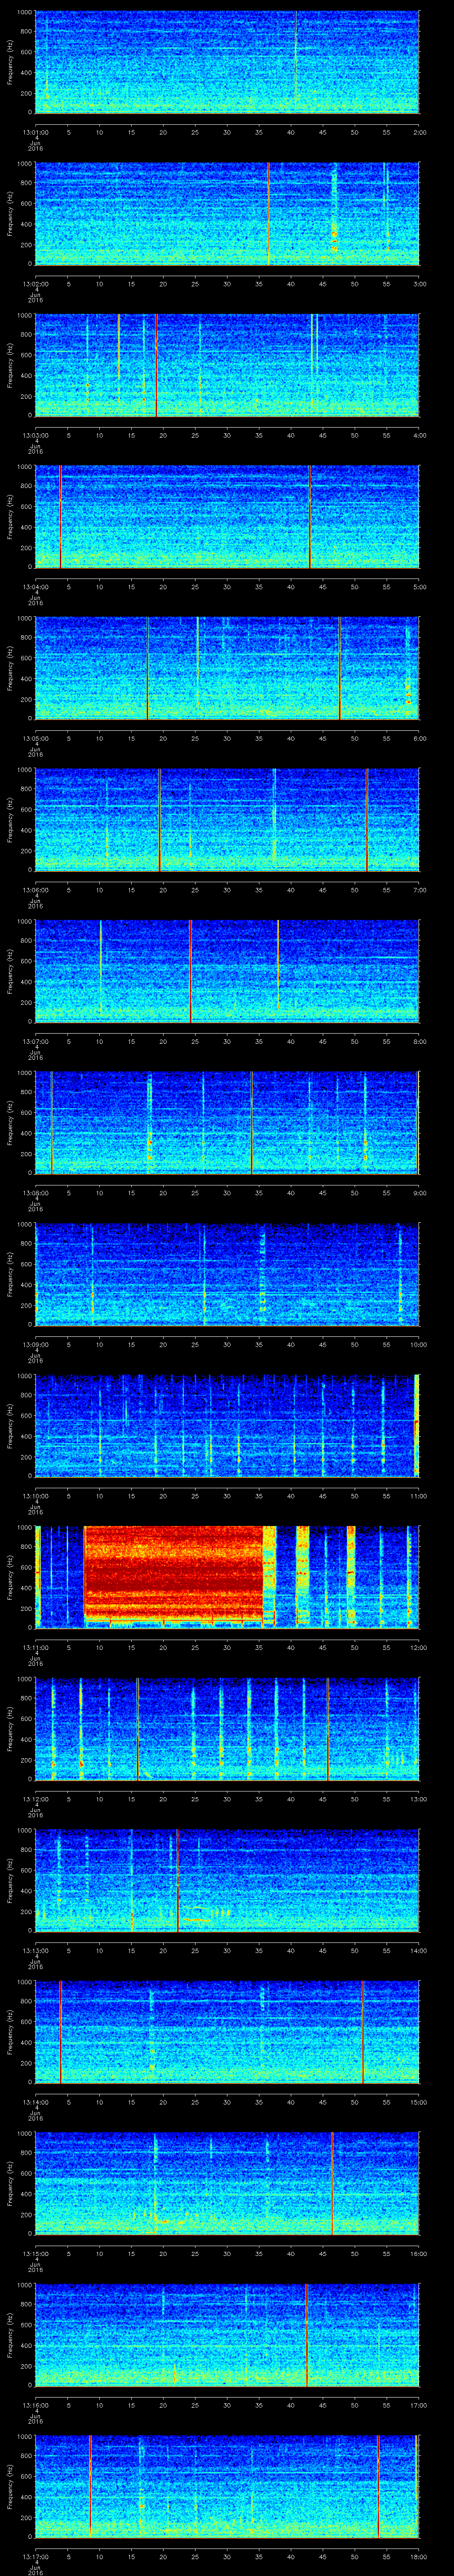This screenshot has width=454, height=2576.
Task: Choose the spectrogram panel starting at 13:08:00
Action: click(227, 1123)
